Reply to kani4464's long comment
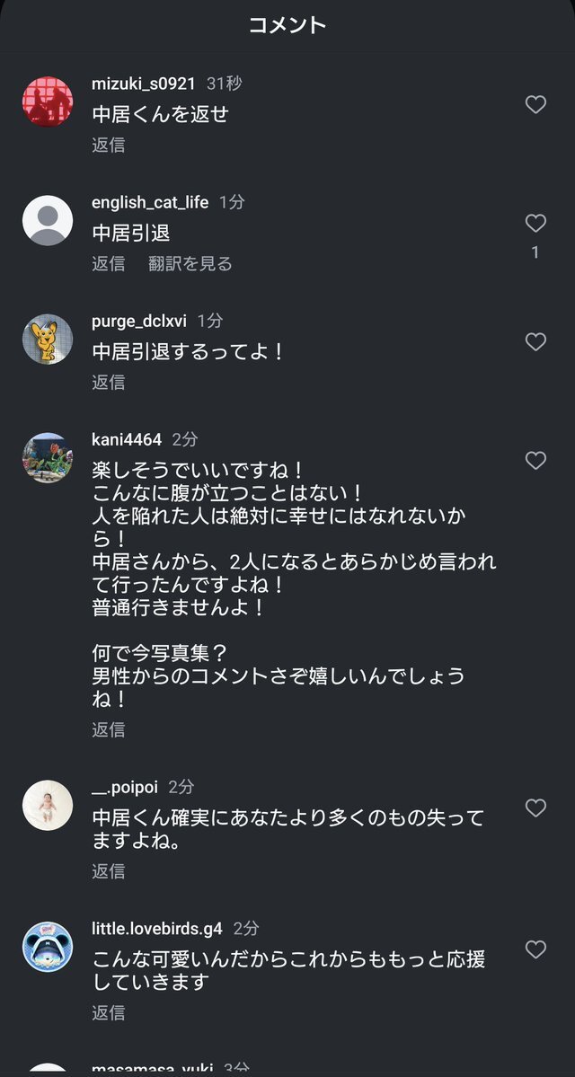Viewport: 575px width, 1077px height. click(x=108, y=729)
